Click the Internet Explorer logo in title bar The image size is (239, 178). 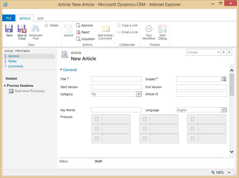(5, 4)
